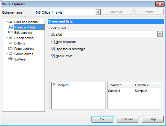Open Help for this dialog

tap(153, 119)
